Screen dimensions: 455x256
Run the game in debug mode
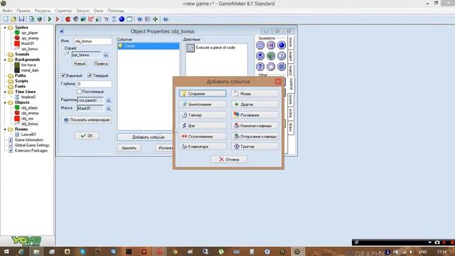click(58, 19)
